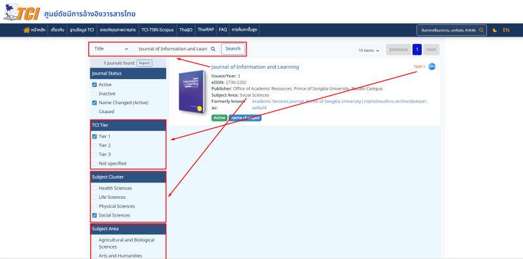Open TCI-TSRI-Scopus menu item

click(x=158, y=30)
